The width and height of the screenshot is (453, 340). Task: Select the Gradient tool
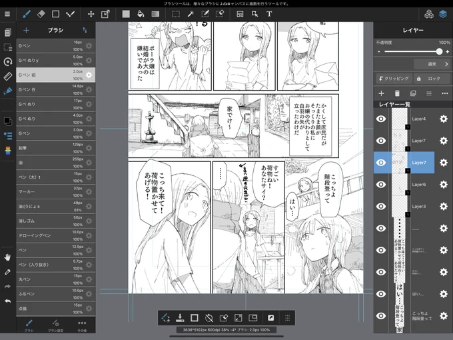155,14
